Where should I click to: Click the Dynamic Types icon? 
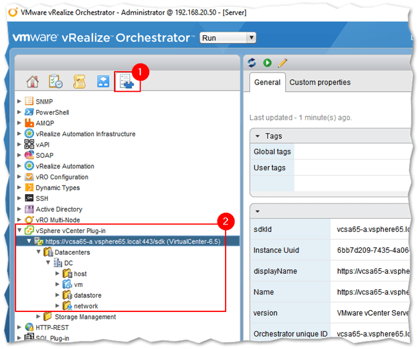(29, 187)
